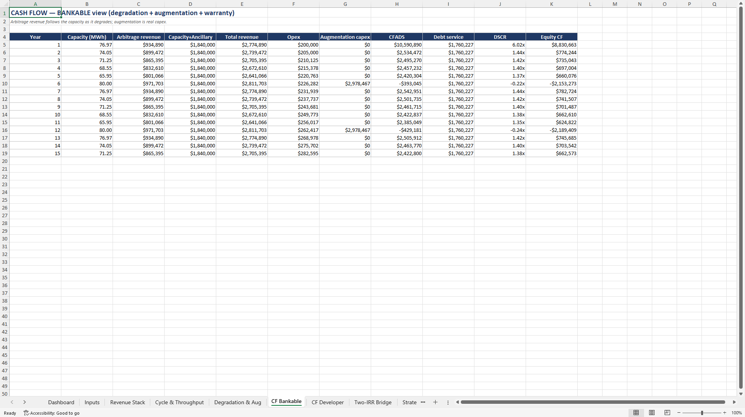Select the Capacity+Ancillary header cell
745x417 pixels.
tap(190, 37)
